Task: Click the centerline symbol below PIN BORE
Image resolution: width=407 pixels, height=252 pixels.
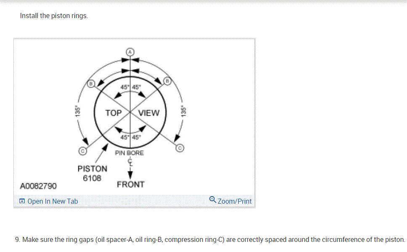Action: (130, 163)
